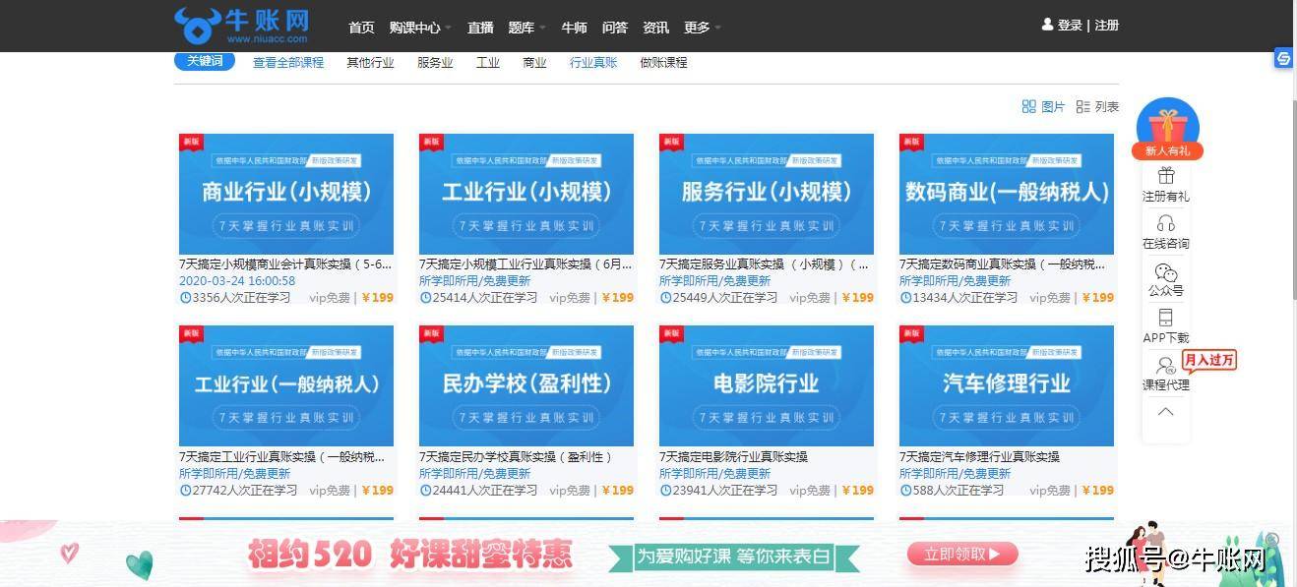Open the 电影院行业 course thumbnail
This screenshot has height=587, width=1297.
coord(766,385)
